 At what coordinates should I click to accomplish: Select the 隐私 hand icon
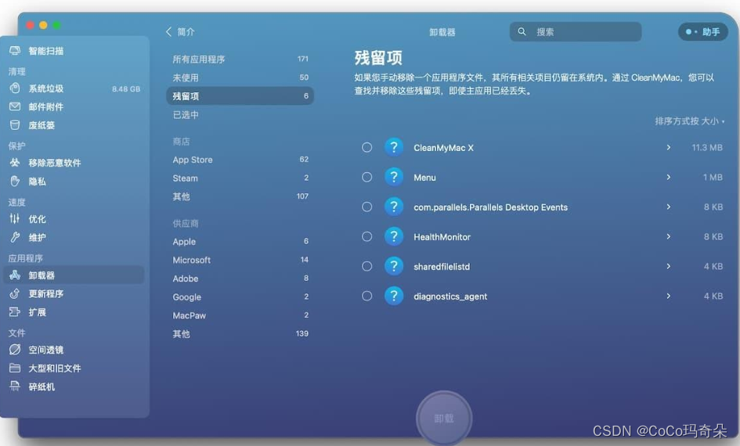coord(15,181)
